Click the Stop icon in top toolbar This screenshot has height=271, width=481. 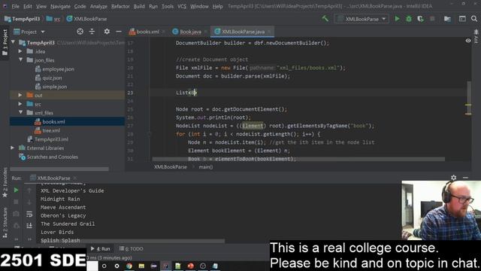tap(432, 19)
